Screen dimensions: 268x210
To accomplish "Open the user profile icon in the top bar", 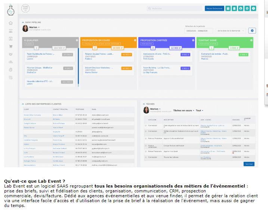I will (241, 8).
